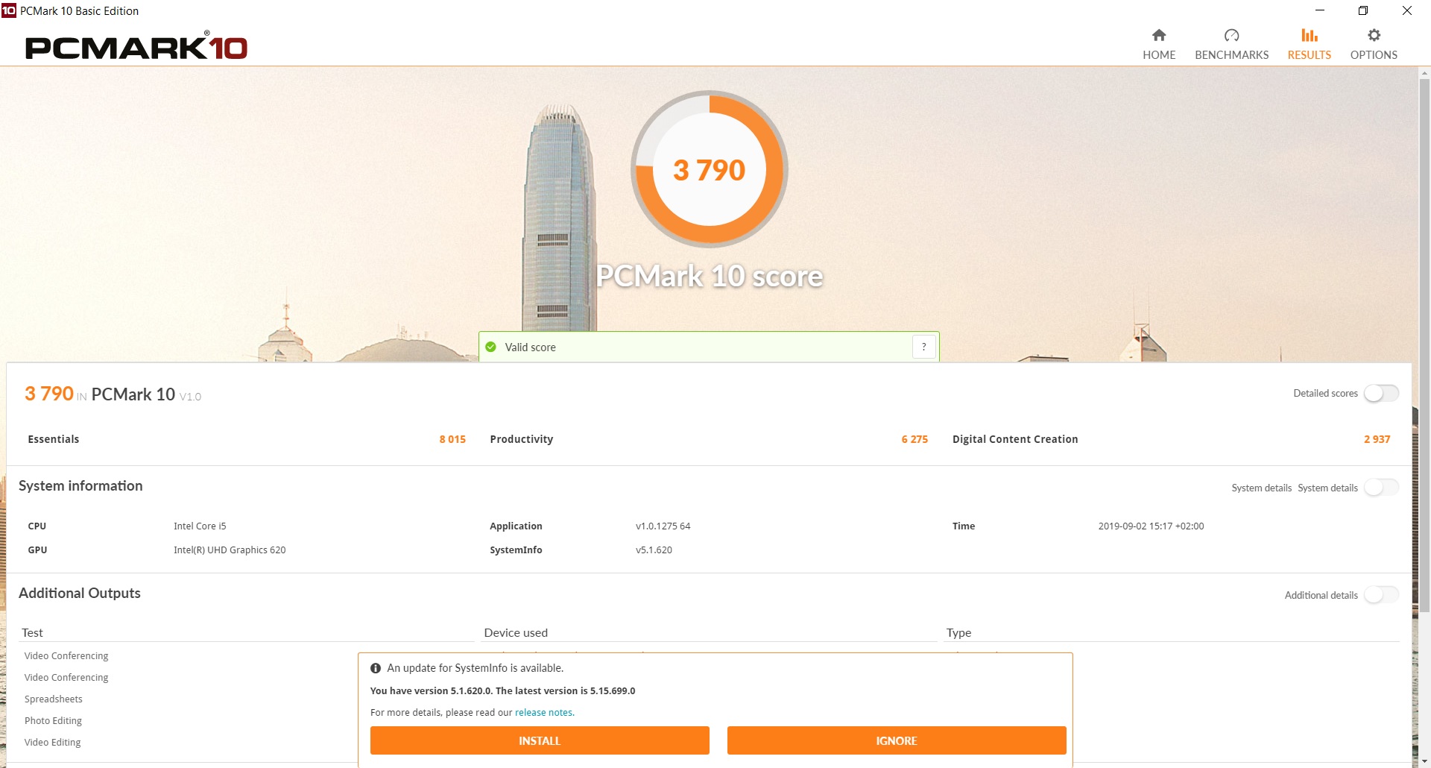Viewport: 1431px width, 768px height.
Task: Click the valid score help question mark
Action: point(923,347)
